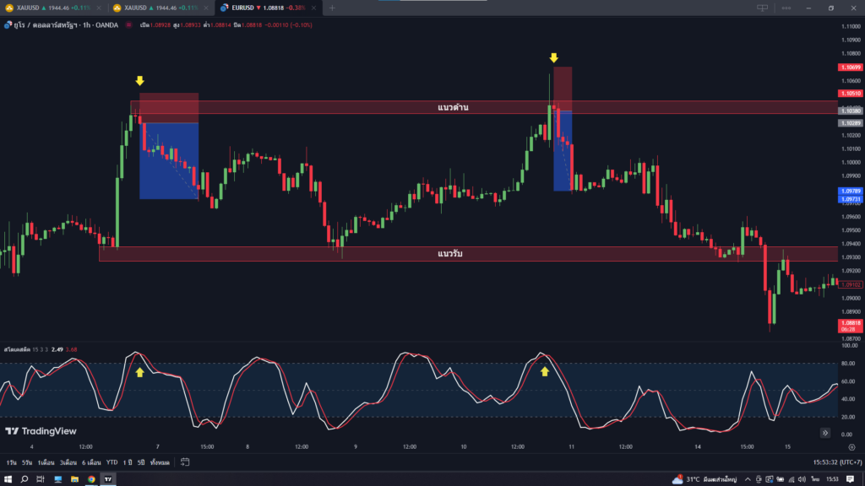Screen dimensions: 865x486
Task: Open a new tab with plus button
Action: pos(332,8)
